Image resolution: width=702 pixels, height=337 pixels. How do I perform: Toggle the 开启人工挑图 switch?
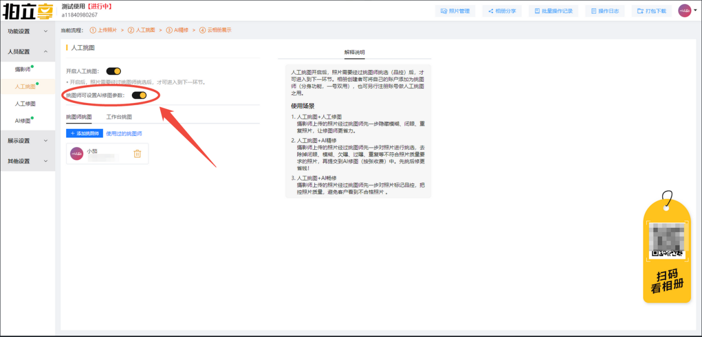tap(114, 71)
